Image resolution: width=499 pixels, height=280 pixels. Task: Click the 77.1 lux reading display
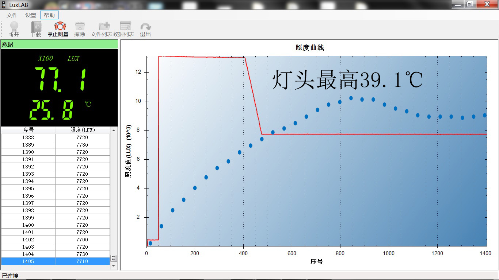tap(60, 79)
